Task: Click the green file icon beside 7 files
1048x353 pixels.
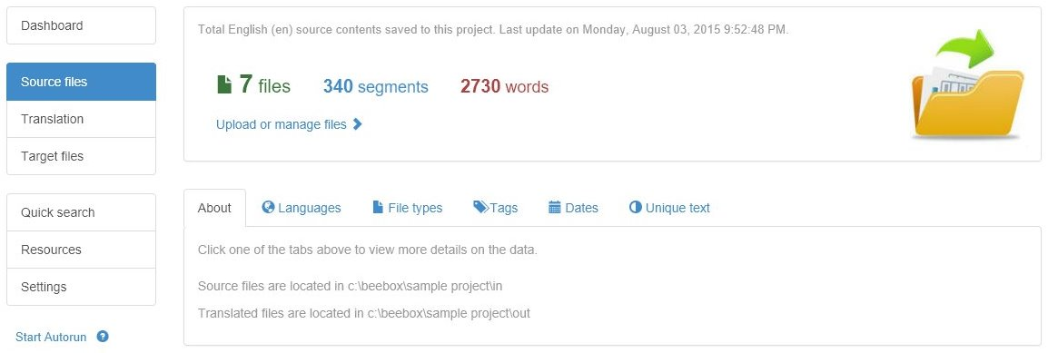Action: pos(224,84)
